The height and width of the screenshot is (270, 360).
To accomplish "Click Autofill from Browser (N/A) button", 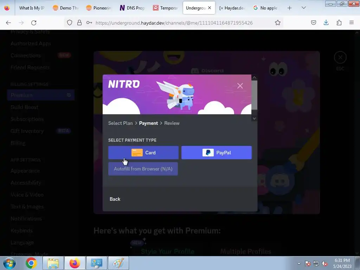I will [143, 169].
